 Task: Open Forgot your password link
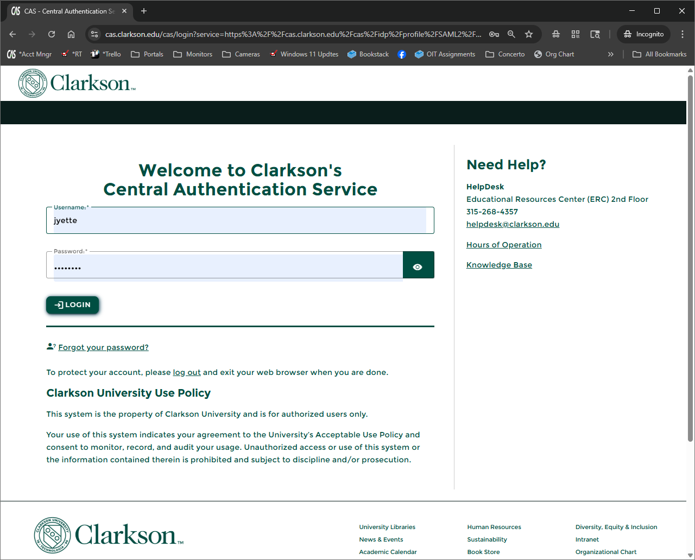pos(103,347)
